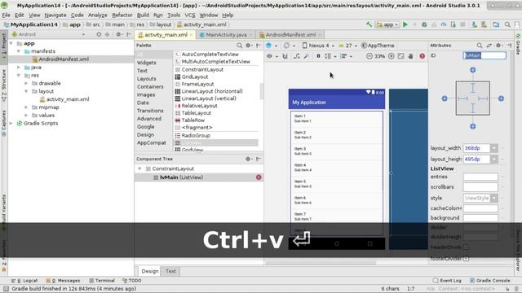
Task: Add bottom constraint plus in constraint widget
Action: 473,126
